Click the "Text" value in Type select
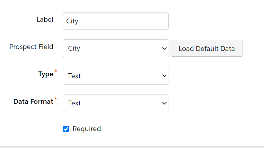Screen dimensions: 264x148 tap(74, 76)
